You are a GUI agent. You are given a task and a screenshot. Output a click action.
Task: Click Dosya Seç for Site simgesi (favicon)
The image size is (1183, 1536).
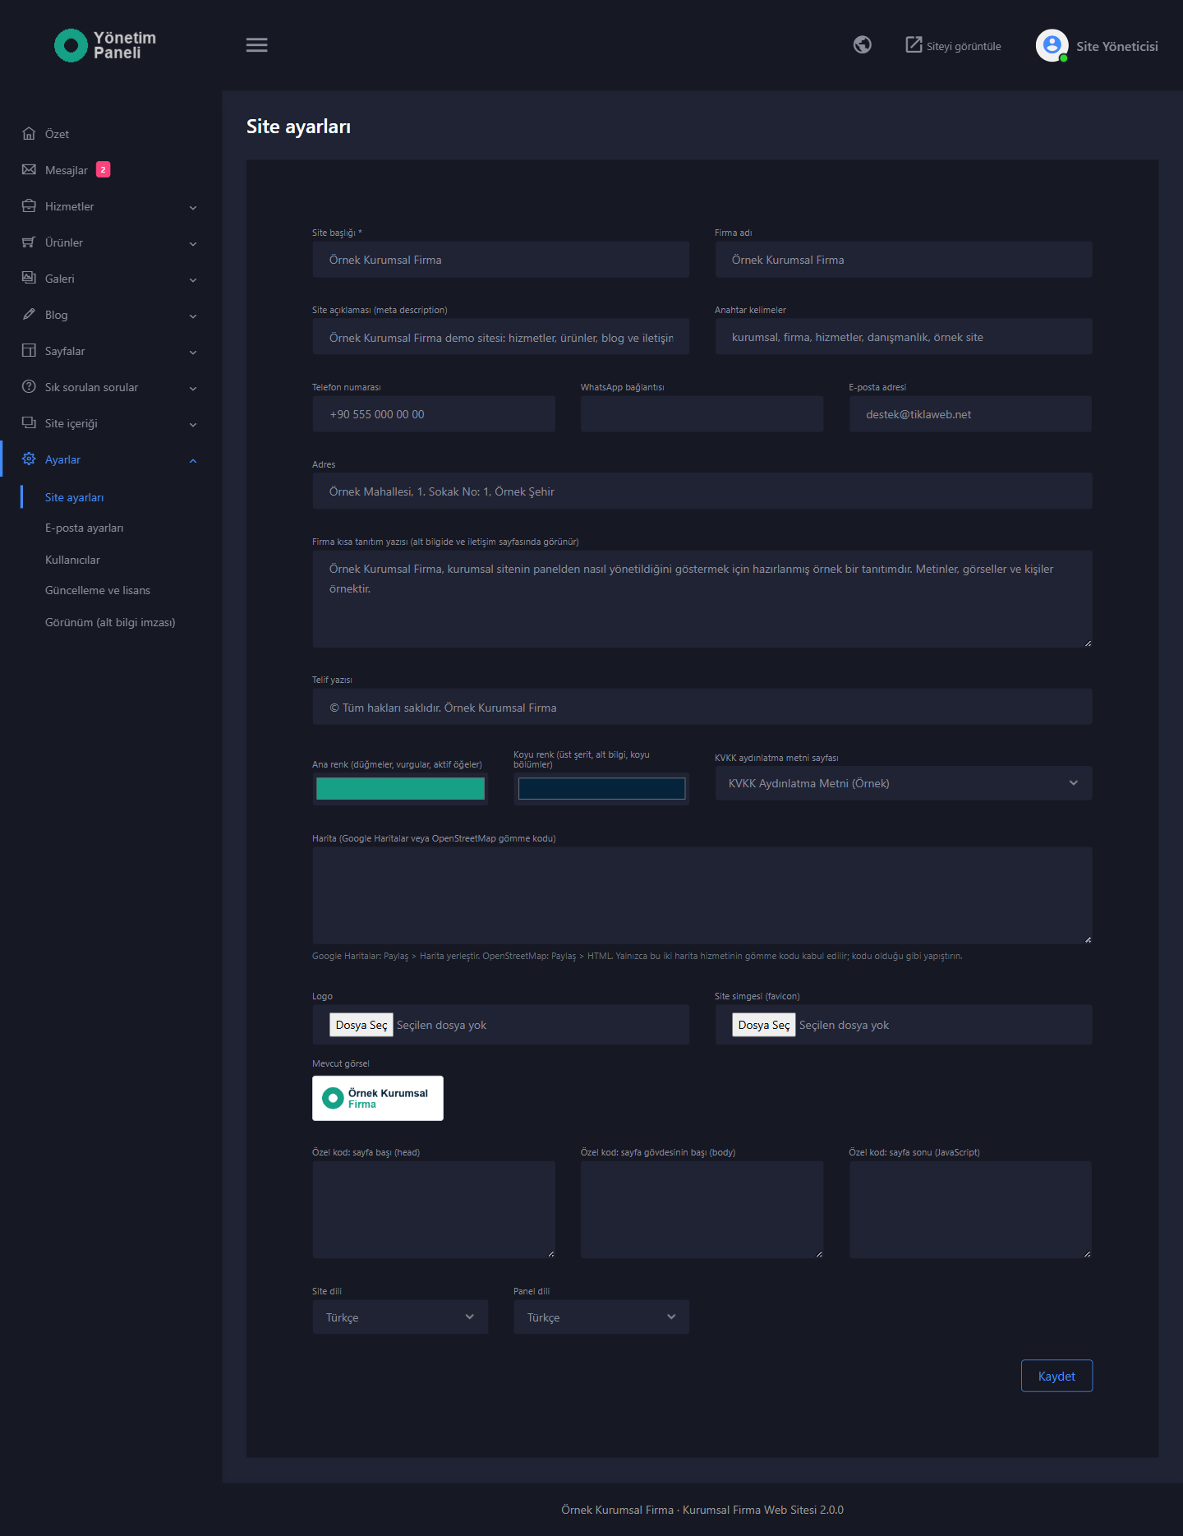[x=764, y=1025]
